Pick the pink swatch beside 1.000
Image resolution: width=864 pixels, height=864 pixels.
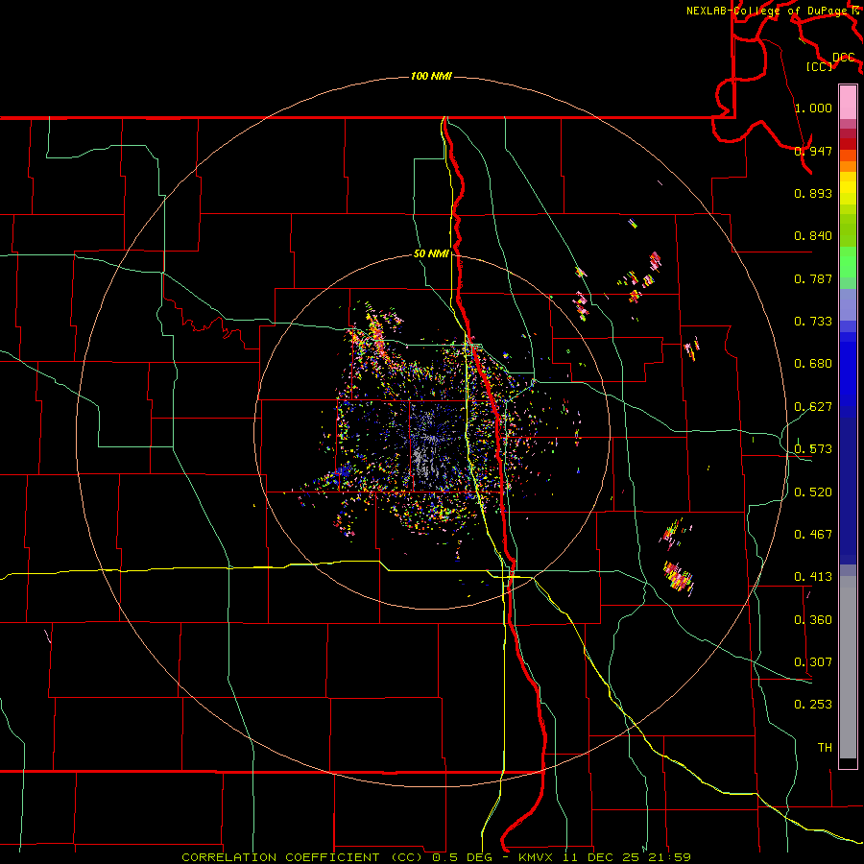click(848, 103)
